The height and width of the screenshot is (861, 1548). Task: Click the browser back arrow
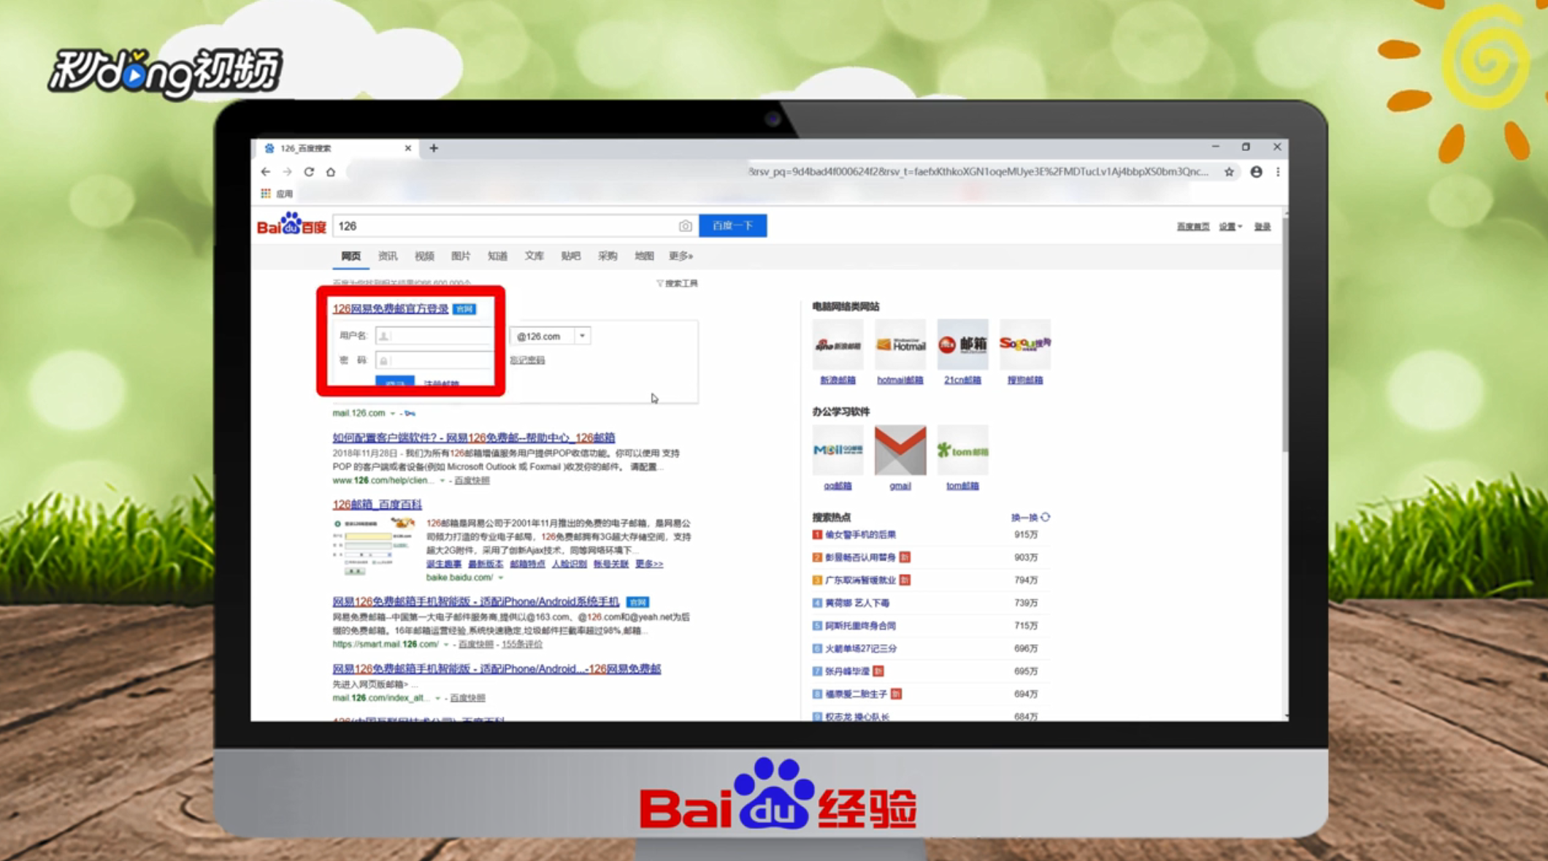(266, 172)
